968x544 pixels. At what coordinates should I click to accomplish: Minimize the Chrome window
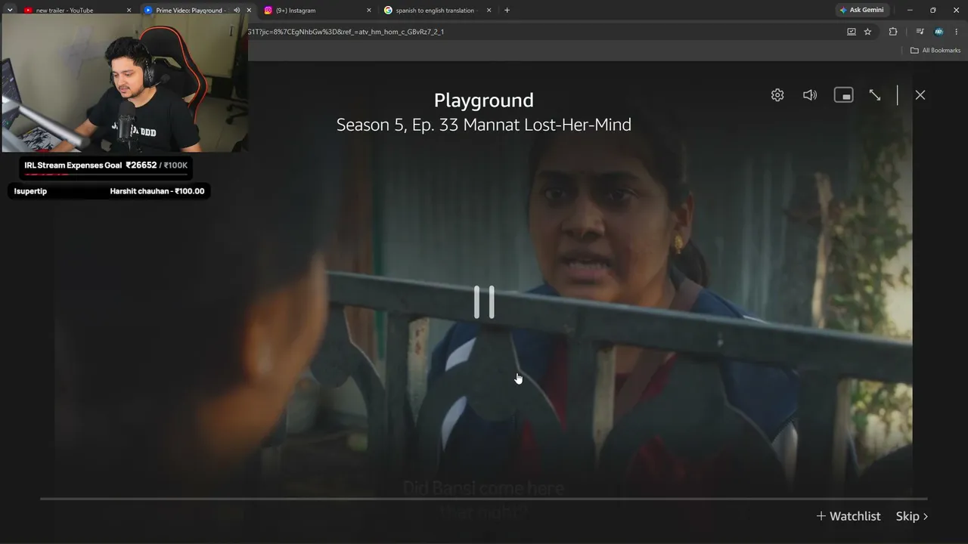coord(910,11)
